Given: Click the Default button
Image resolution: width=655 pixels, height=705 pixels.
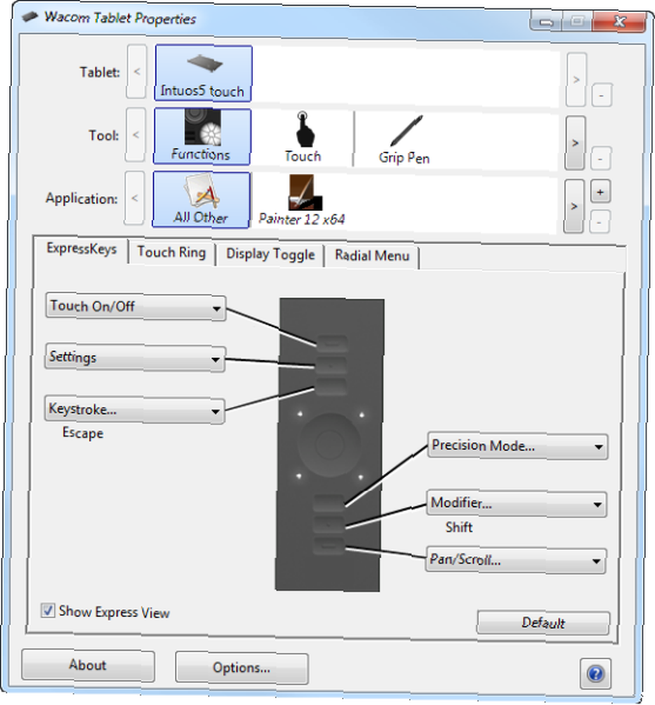Looking at the screenshot, I should click(543, 623).
